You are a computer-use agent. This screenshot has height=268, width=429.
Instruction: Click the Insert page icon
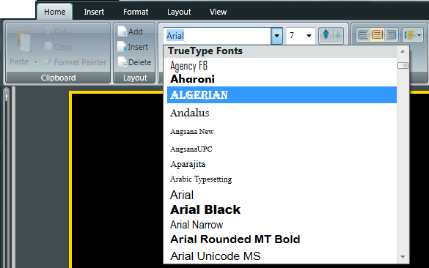[x=122, y=47]
